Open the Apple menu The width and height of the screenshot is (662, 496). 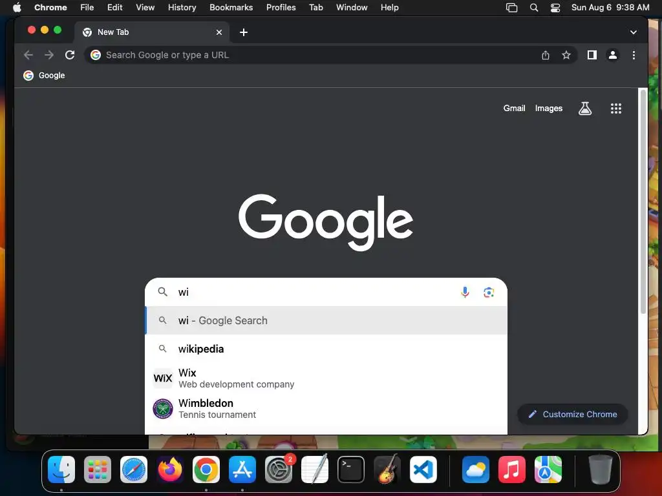click(17, 8)
